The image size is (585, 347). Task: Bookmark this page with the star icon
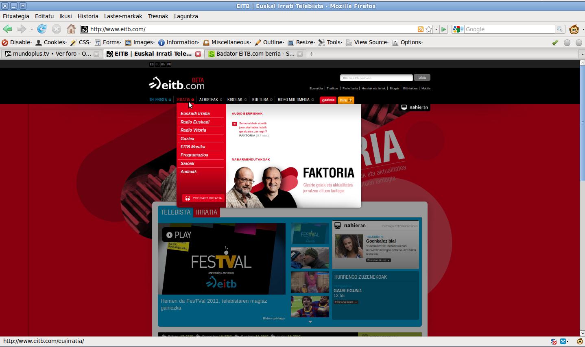[429, 29]
